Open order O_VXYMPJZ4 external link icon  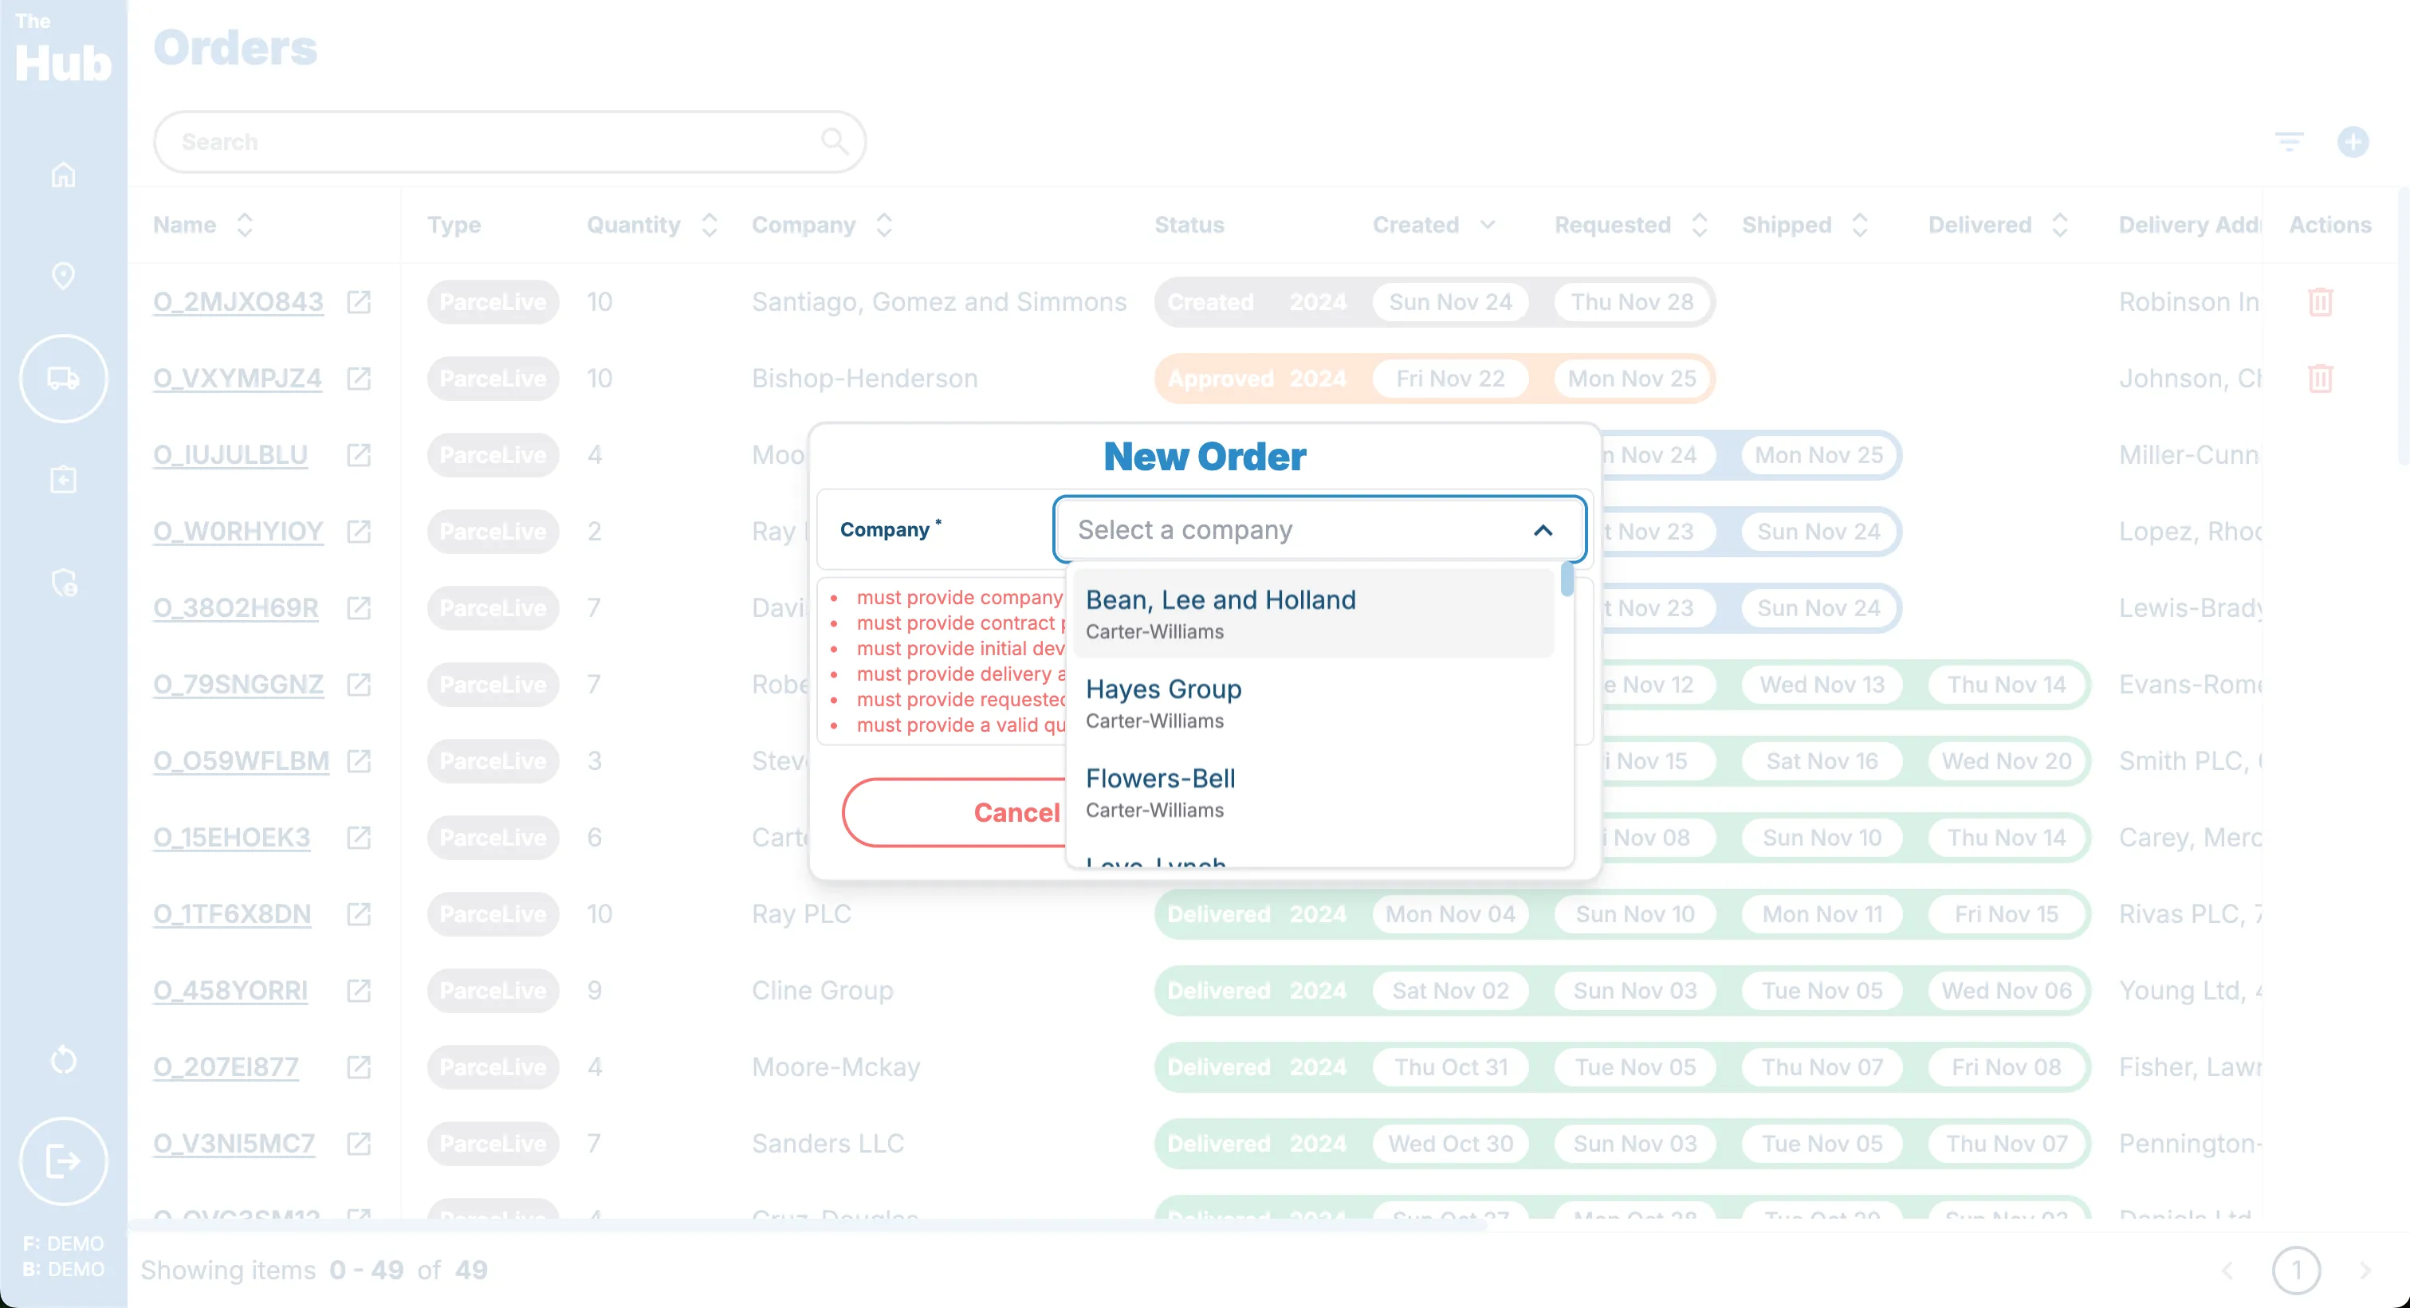pos(360,379)
